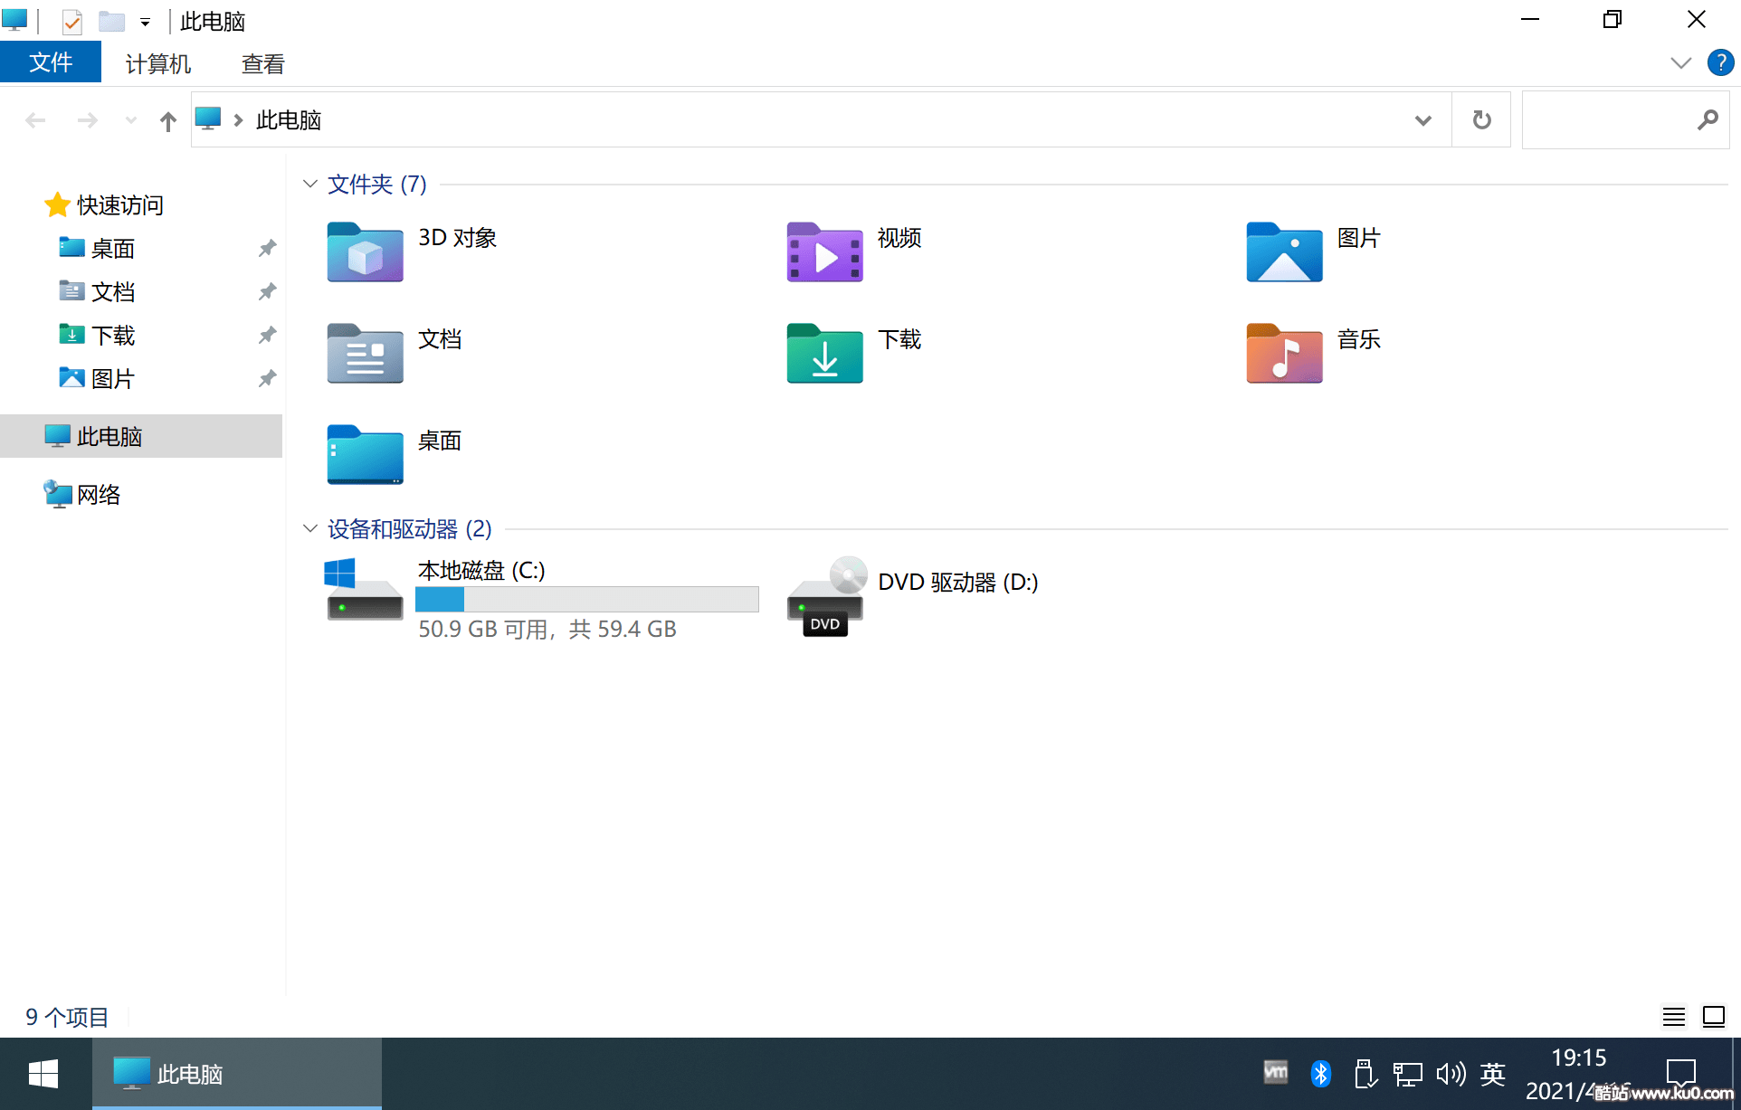Collapse the 设备和驱动器 (2) group

(x=310, y=528)
